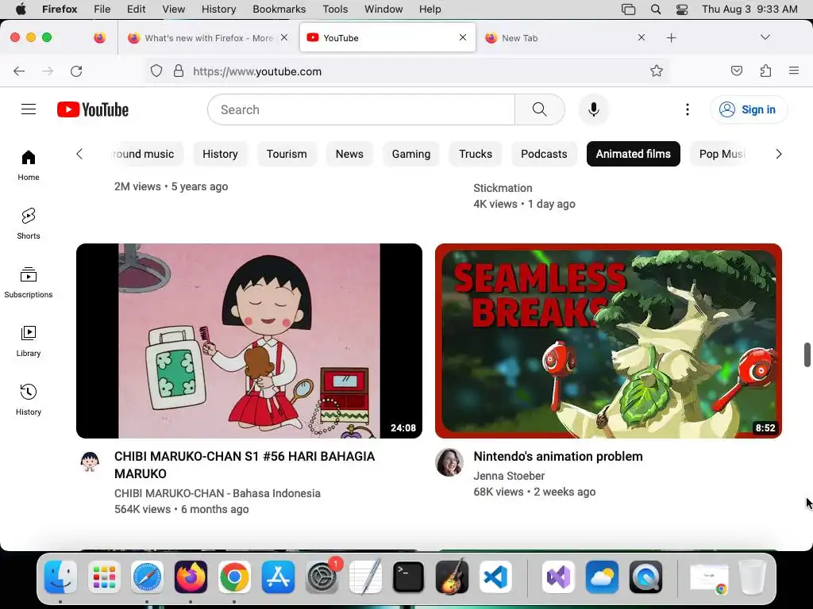The width and height of the screenshot is (813, 609).
Task: Open Visual Studio Code from the Dock
Action: click(x=495, y=576)
